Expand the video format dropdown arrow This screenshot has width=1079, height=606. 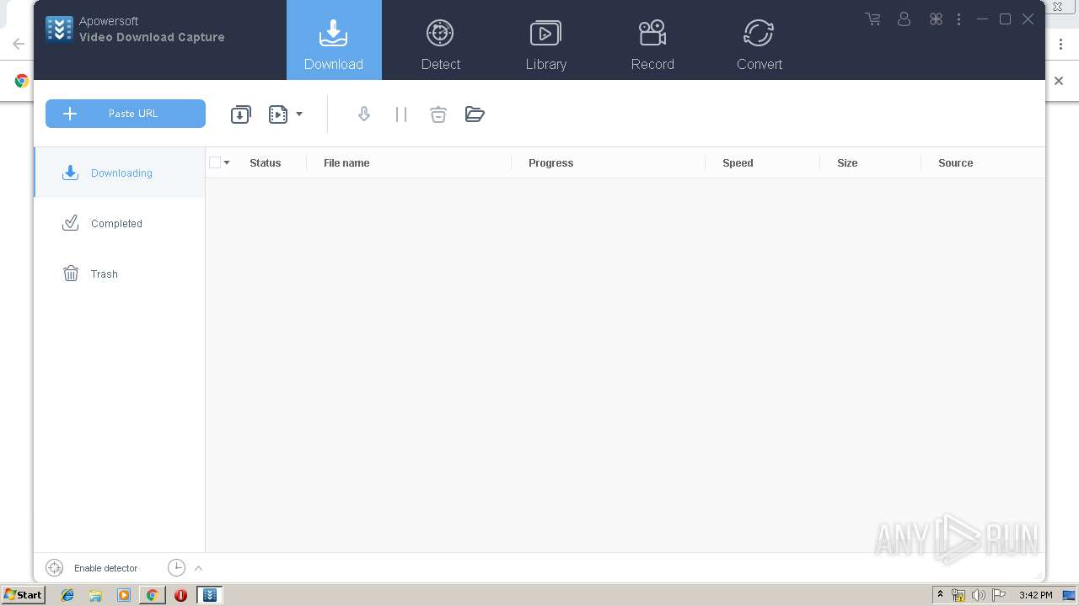click(x=299, y=114)
